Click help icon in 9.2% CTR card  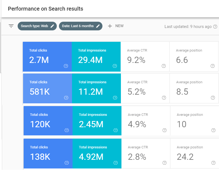click(164, 66)
